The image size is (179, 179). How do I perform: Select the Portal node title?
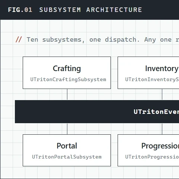(x=67, y=146)
